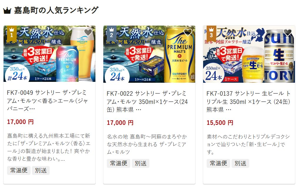
Task: Click 別送 tag on third product
Action: [240, 163]
